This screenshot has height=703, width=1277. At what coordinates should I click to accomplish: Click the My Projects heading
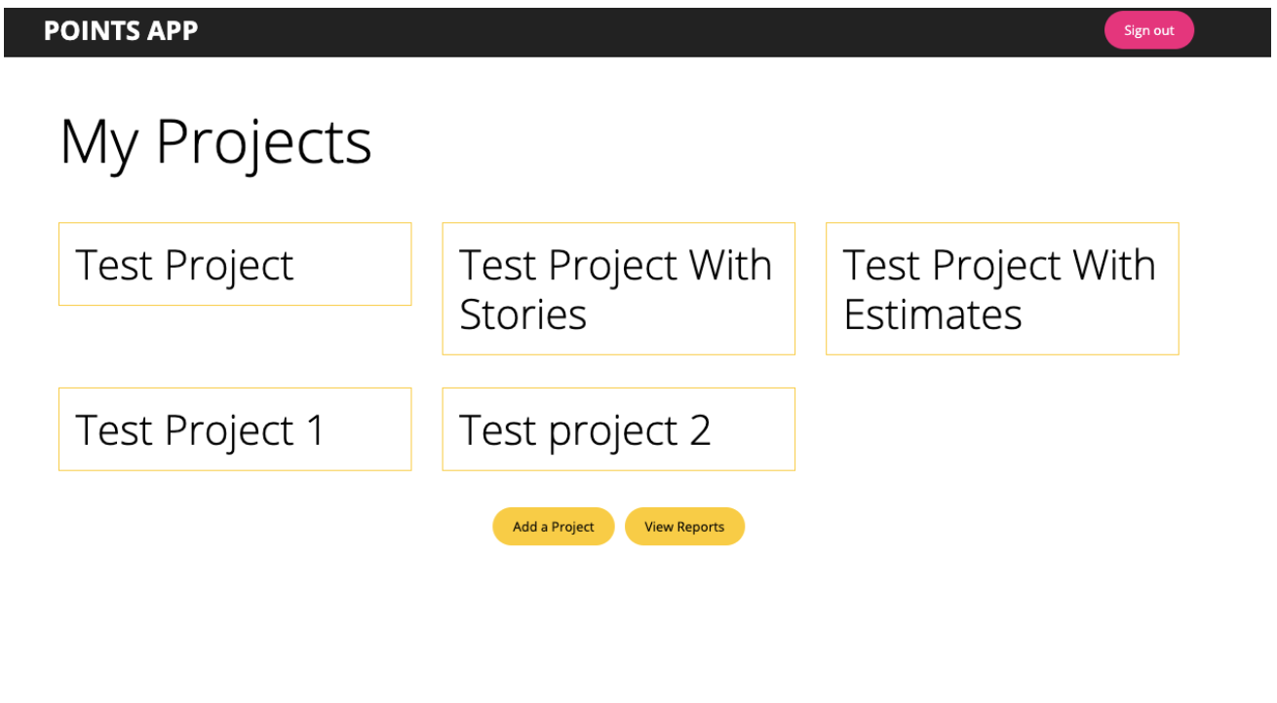click(215, 142)
